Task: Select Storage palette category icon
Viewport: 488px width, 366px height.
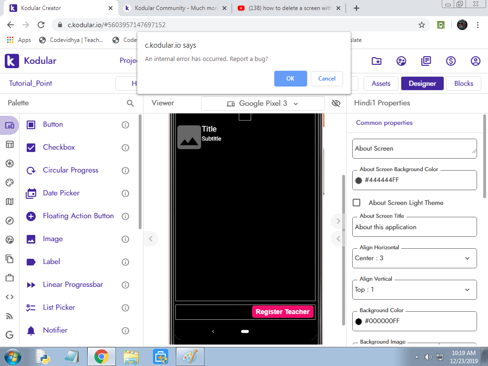Action: coord(10,259)
